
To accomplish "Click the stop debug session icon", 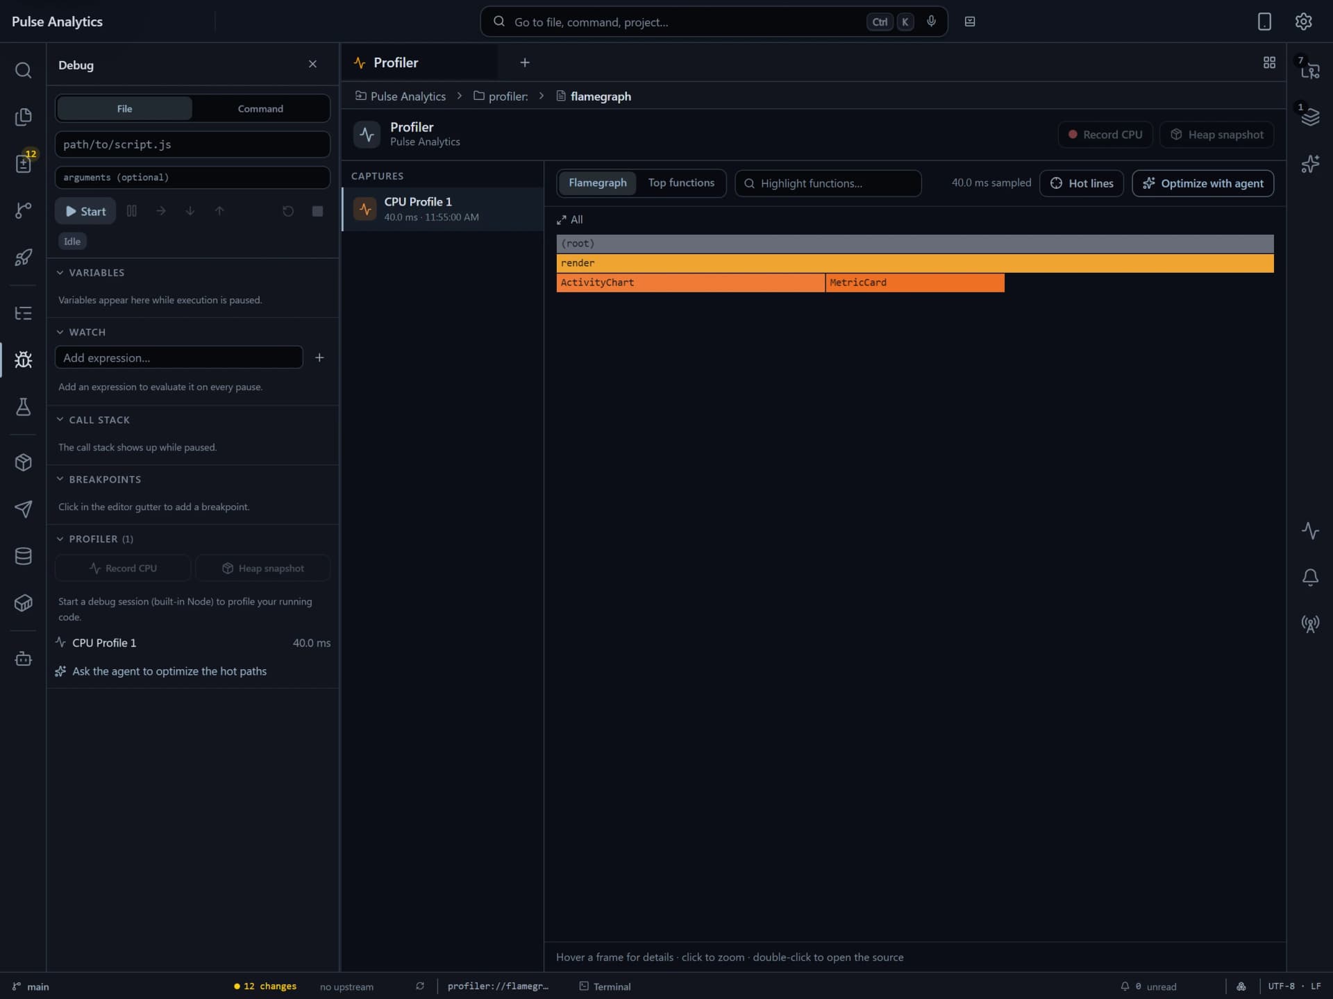I will 317,211.
